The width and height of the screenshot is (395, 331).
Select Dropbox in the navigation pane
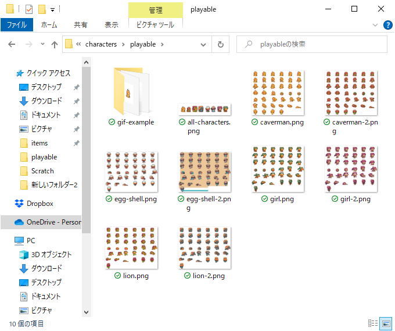pos(34,204)
